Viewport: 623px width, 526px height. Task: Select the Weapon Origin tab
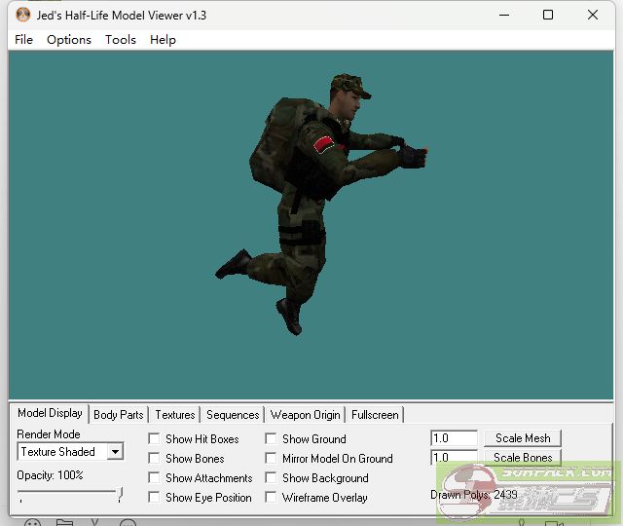306,415
